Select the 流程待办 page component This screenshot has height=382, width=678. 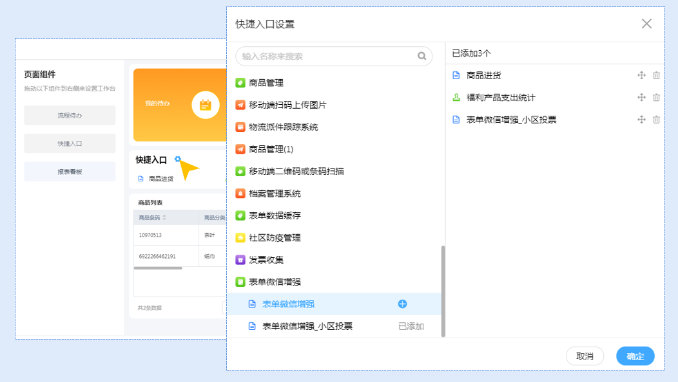pyautogui.click(x=70, y=115)
